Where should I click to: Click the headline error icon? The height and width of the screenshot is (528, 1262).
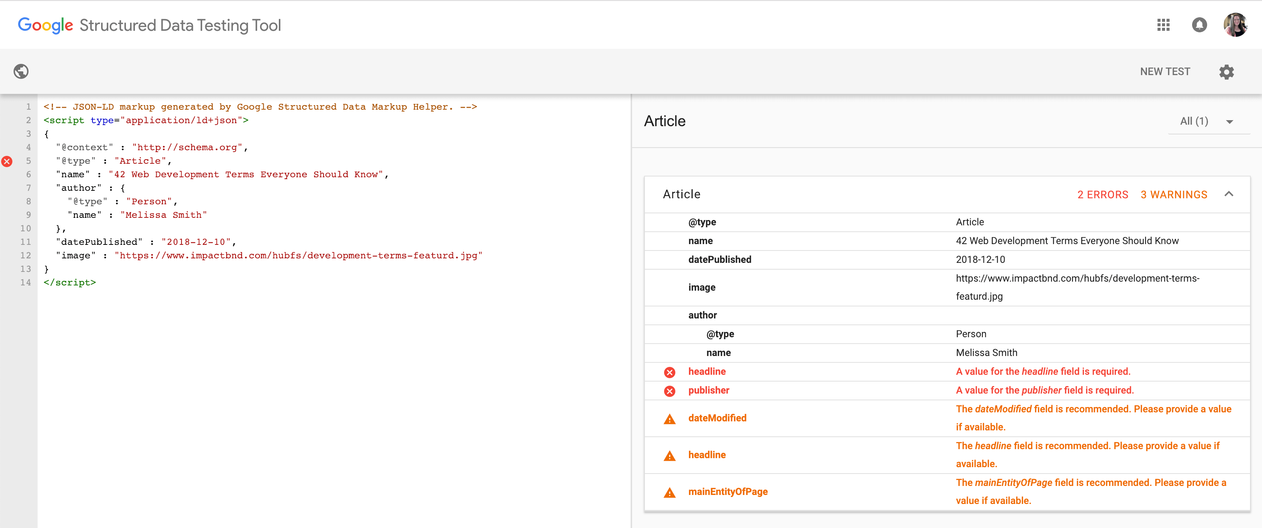(x=669, y=372)
